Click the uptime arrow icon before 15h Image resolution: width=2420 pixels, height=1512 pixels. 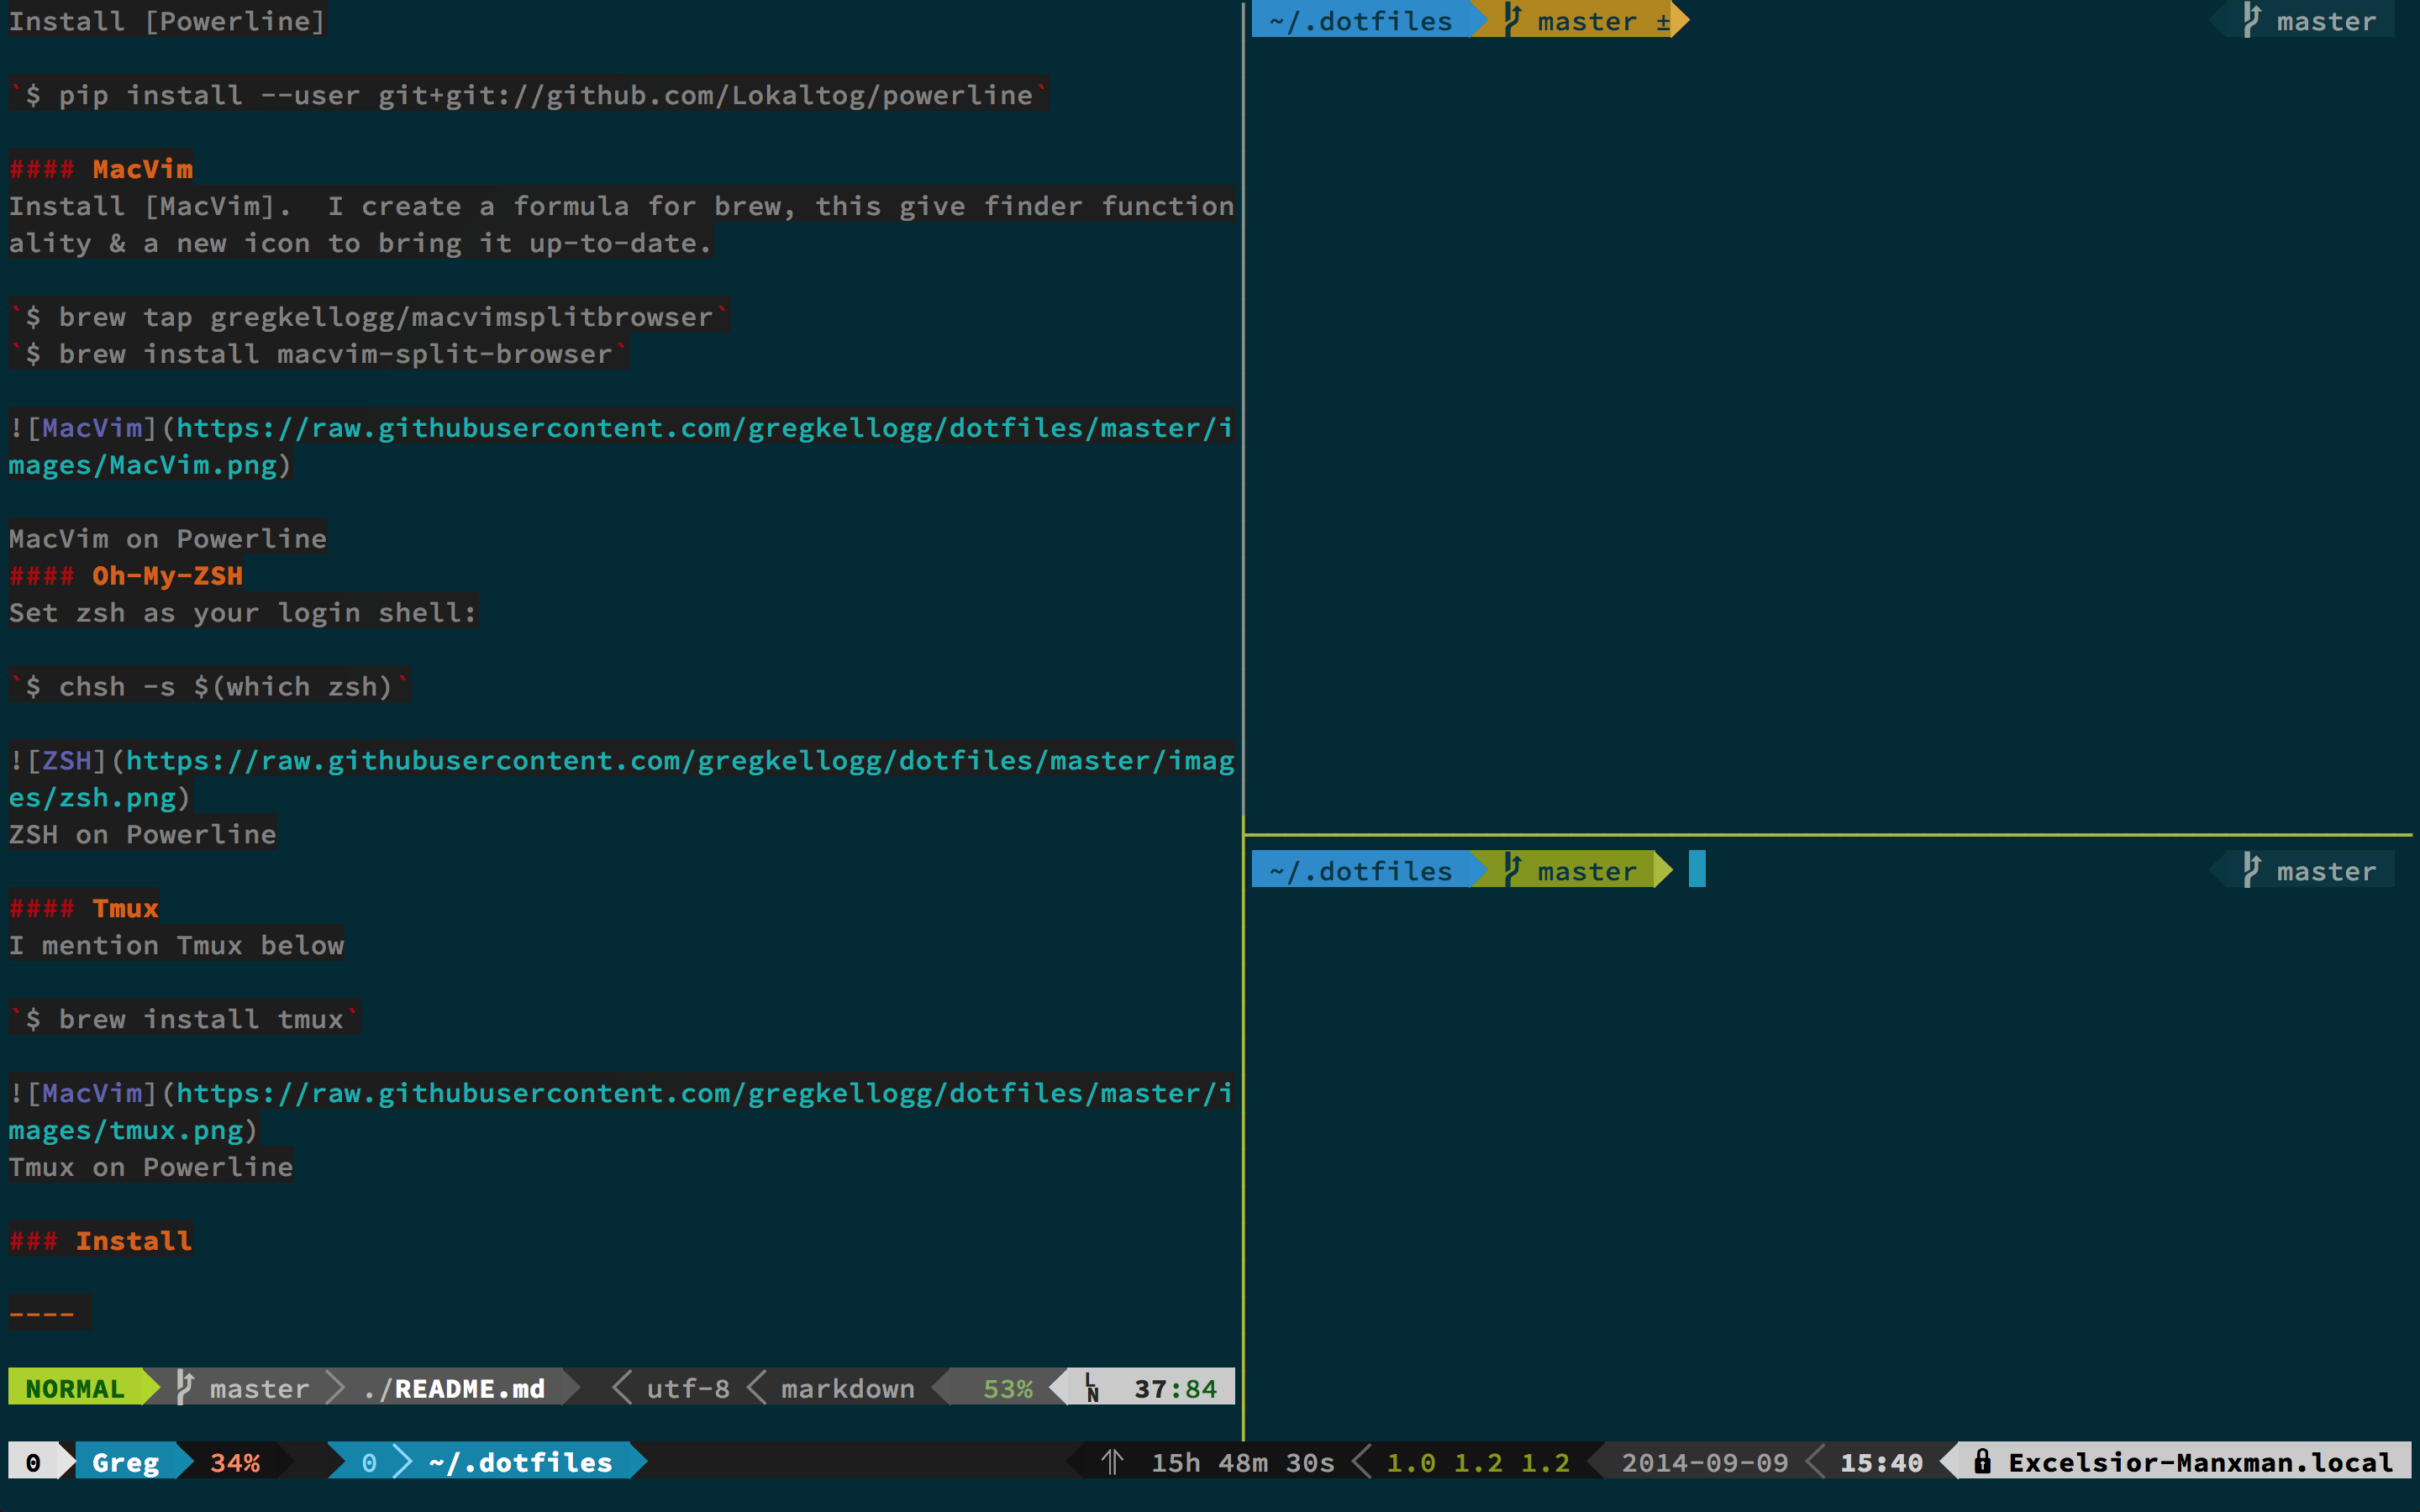coord(1112,1462)
